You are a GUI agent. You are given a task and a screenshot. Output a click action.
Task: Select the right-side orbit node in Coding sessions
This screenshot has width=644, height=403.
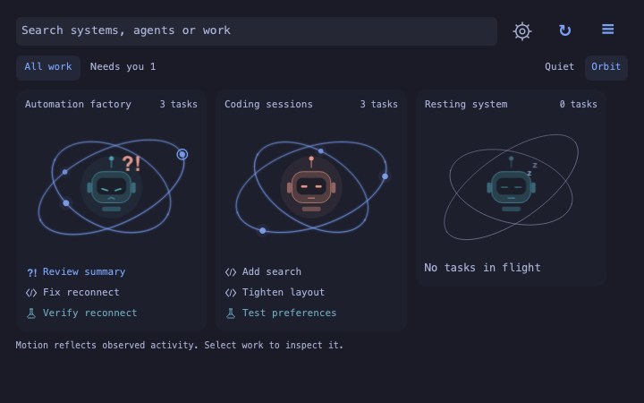click(385, 176)
